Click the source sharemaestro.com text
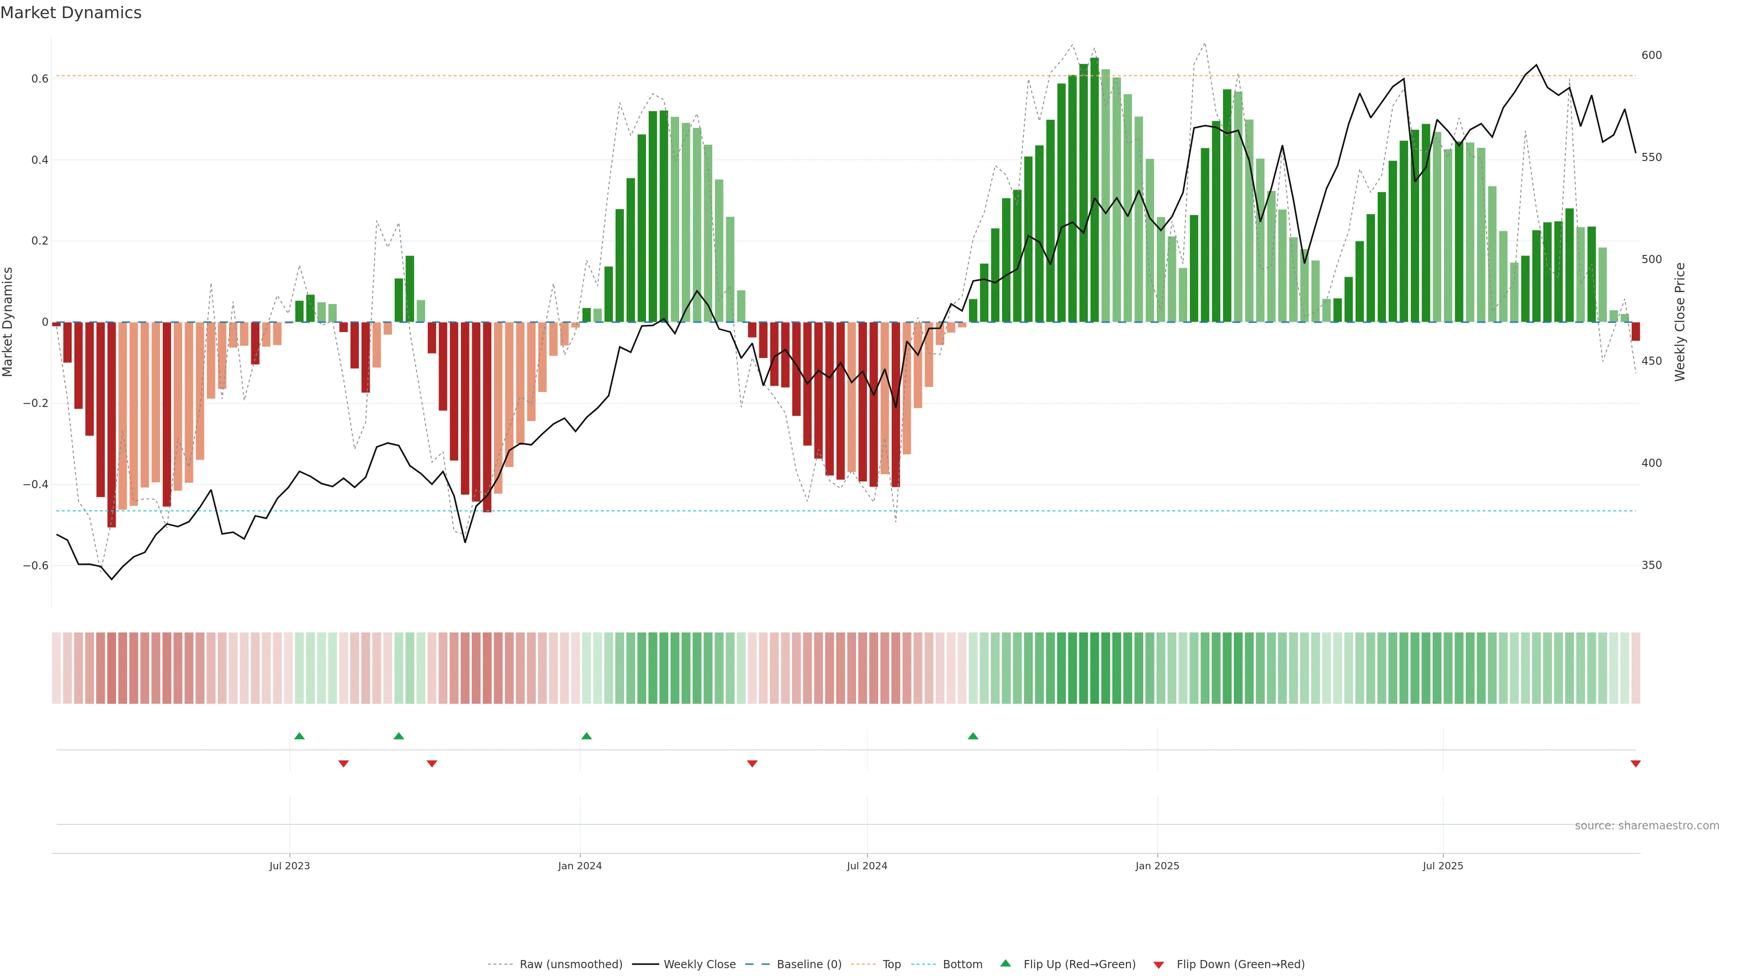 pyautogui.click(x=1647, y=826)
